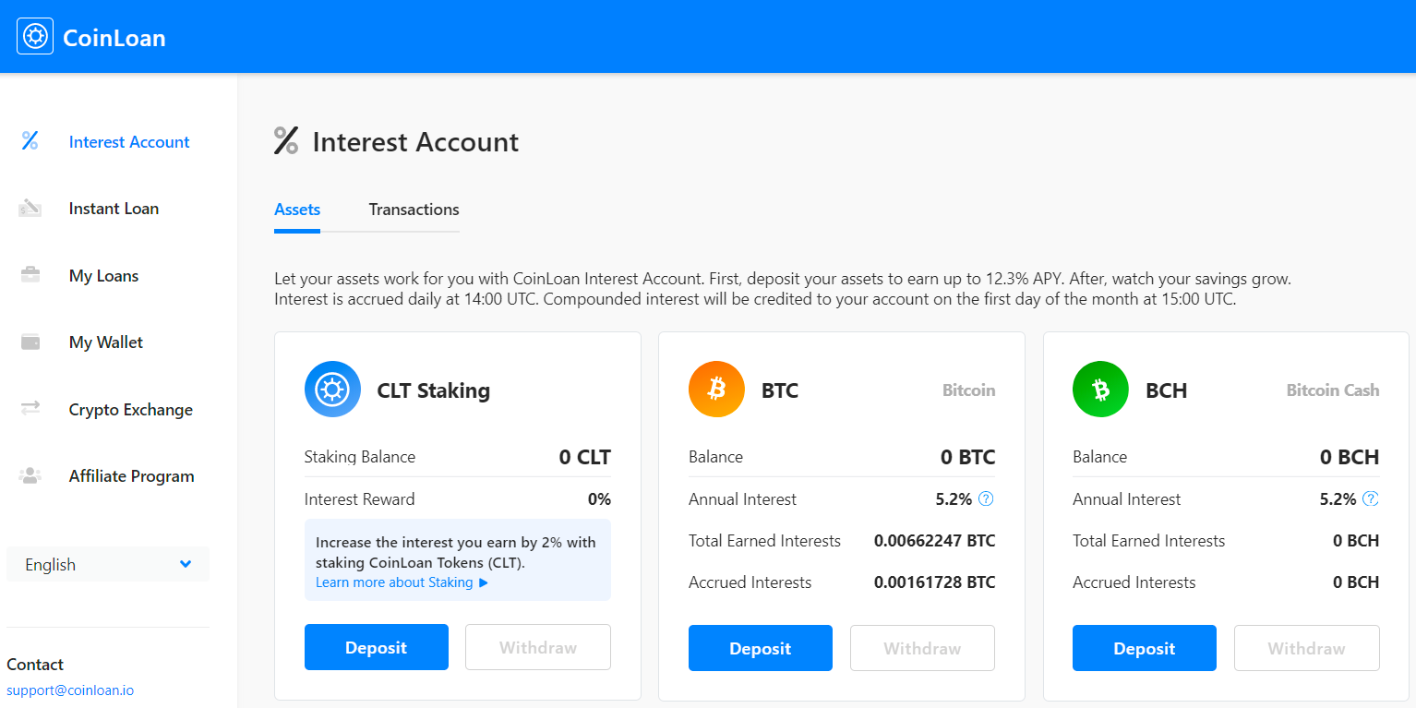Open support@coinloan.io email link
The image size is (1416, 708).
click(70, 690)
